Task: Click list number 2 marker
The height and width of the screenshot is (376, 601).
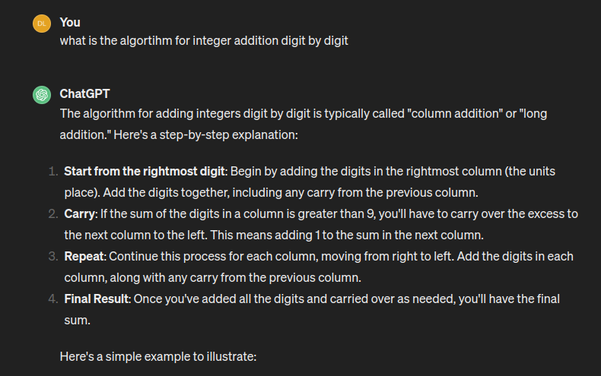Action: (x=53, y=214)
